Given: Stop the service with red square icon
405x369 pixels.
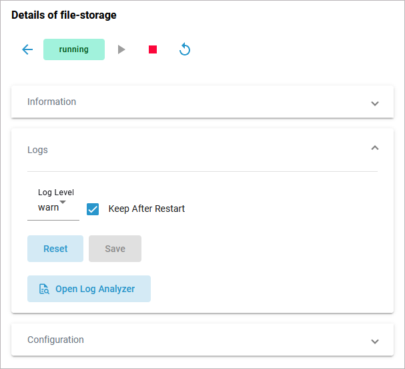Looking at the screenshot, I should click(x=153, y=49).
